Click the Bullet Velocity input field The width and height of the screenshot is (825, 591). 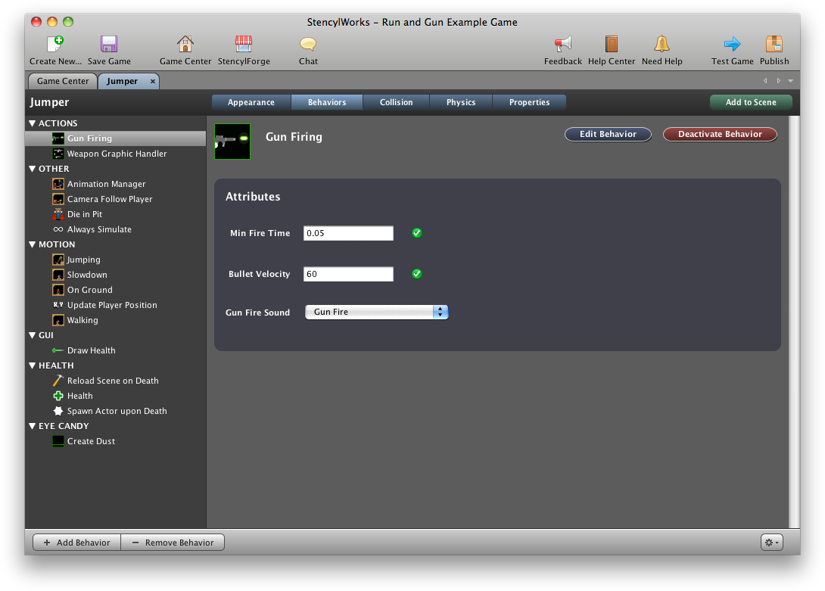click(348, 274)
